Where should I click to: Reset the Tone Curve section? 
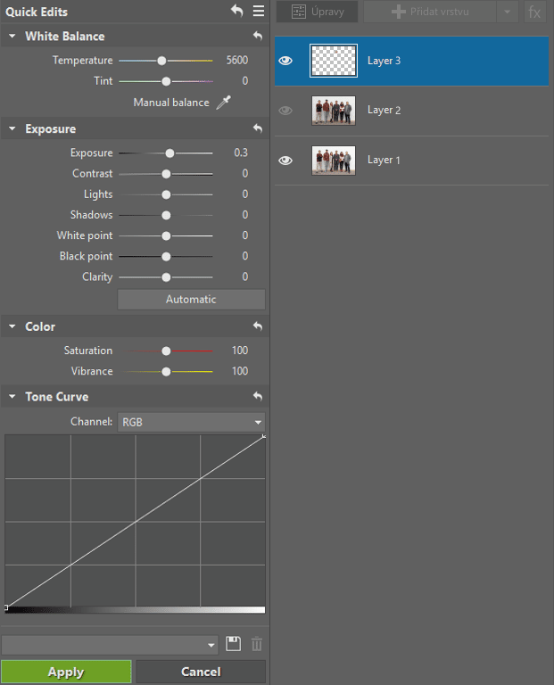[x=258, y=396]
